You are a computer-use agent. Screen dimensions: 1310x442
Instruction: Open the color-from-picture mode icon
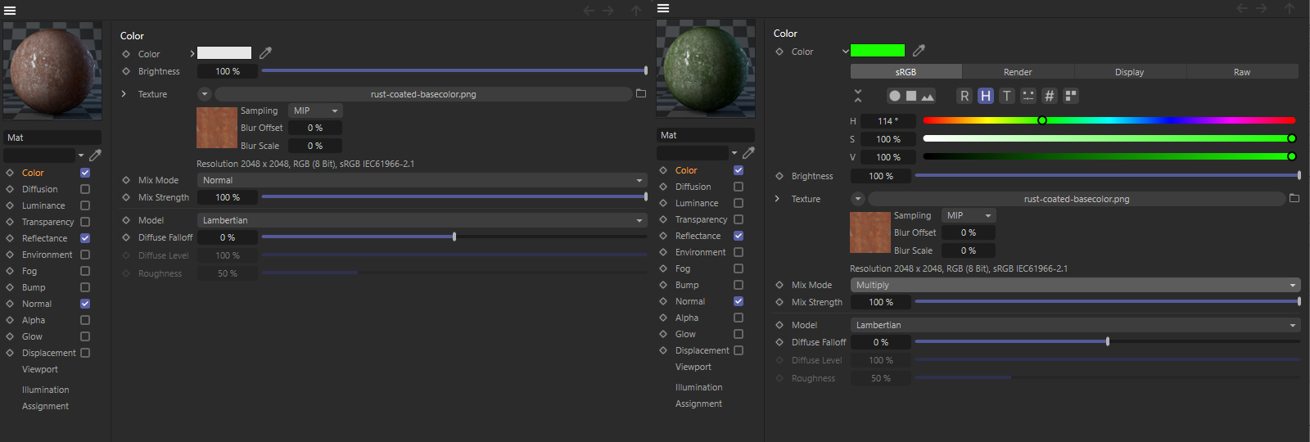[x=928, y=96]
